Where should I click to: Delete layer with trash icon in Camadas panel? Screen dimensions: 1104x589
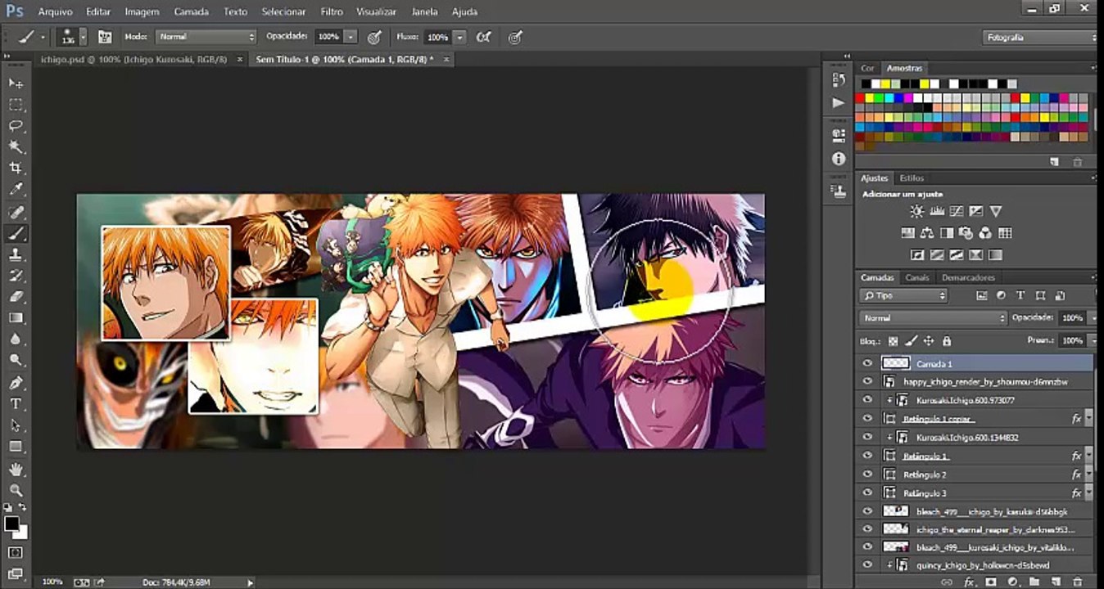[1079, 582]
